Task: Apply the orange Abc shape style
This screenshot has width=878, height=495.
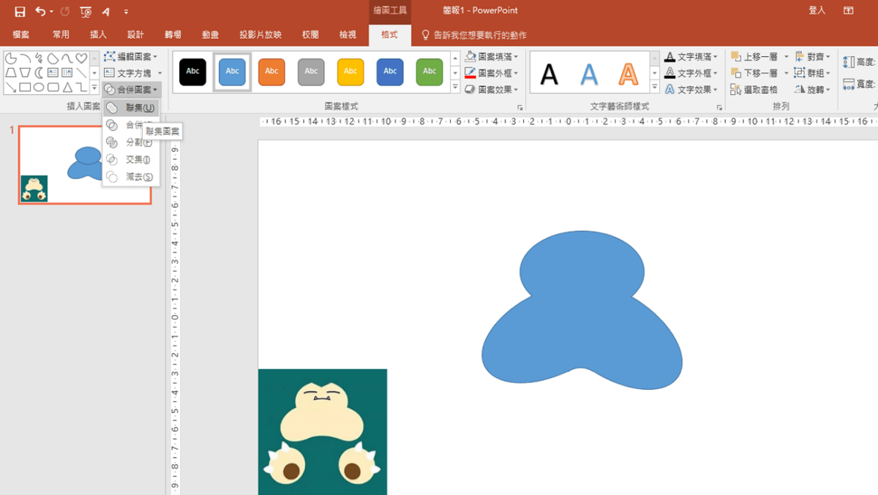Action: (x=271, y=72)
